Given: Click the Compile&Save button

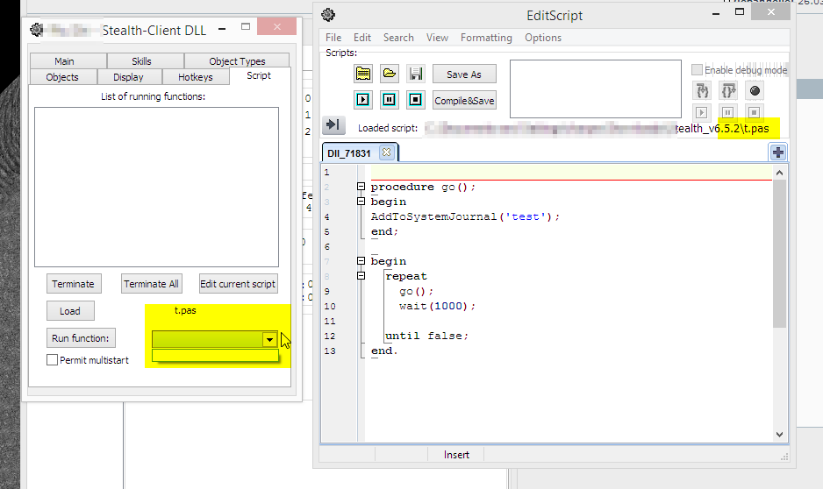Looking at the screenshot, I should point(464,101).
